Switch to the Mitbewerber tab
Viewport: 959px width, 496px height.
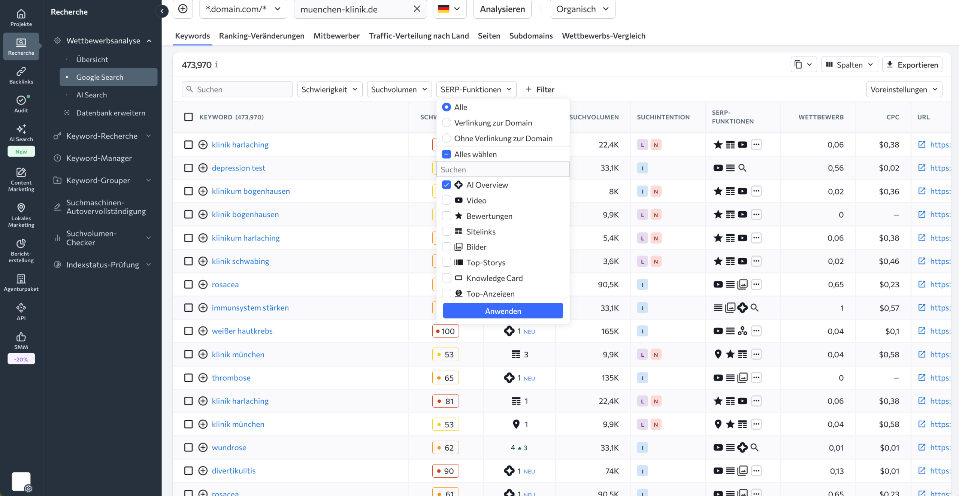[x=336, y=36]
